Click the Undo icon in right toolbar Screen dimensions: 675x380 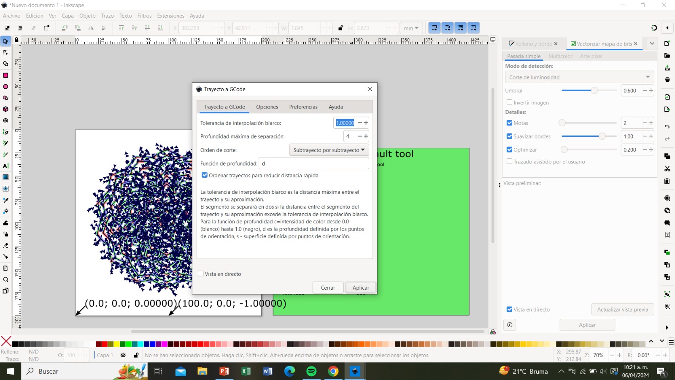(x=667, y=127)
